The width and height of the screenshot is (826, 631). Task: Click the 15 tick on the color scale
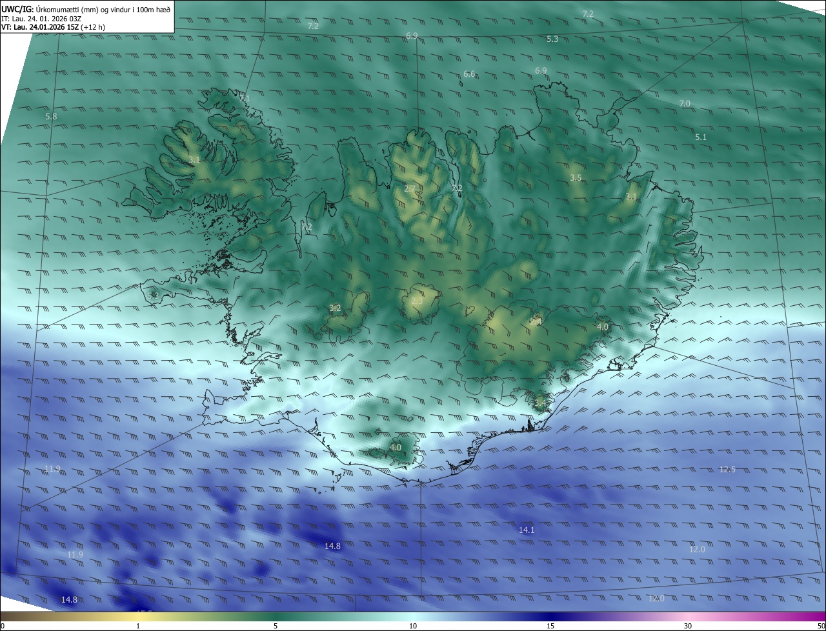point(550,626)
